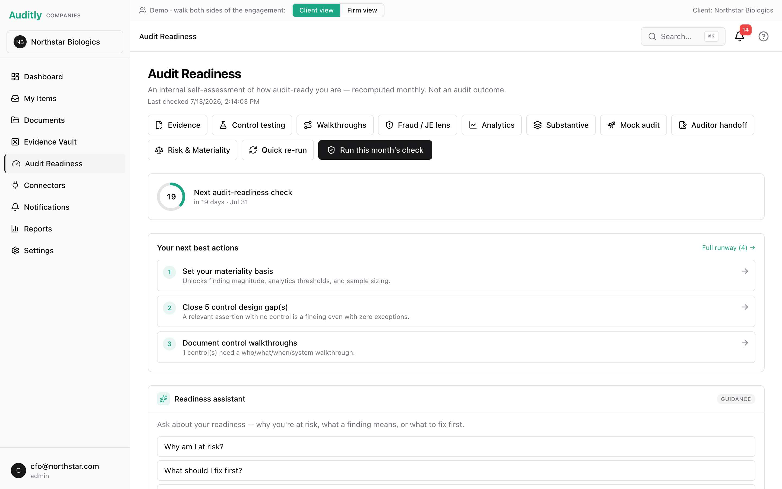Click the Reports bar chart icon

[x=15, y=229]
